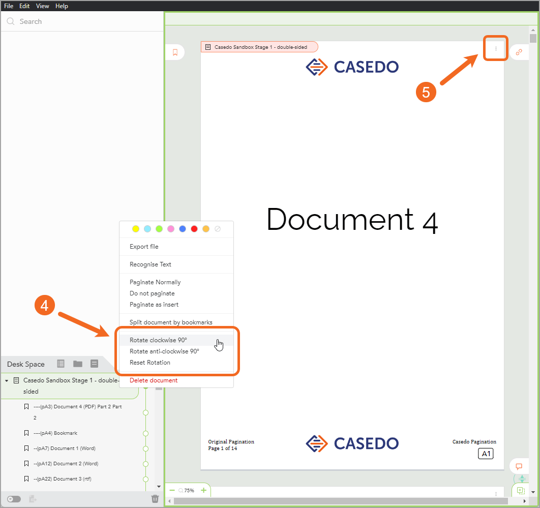Click the search magnifier icon
The width and height of the screenshot is (540, 508).
[11, 21]
